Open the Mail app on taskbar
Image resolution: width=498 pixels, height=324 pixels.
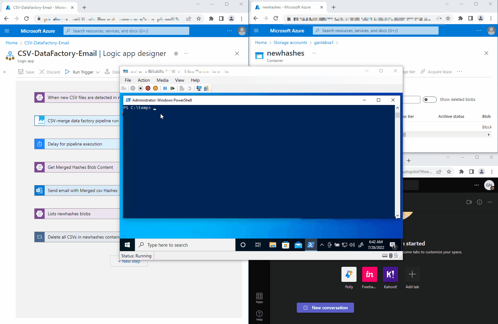(x=298, y=245)
